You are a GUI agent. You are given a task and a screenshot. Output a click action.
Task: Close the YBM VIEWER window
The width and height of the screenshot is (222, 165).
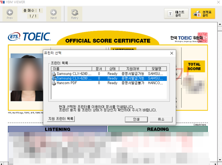point(218,2)
